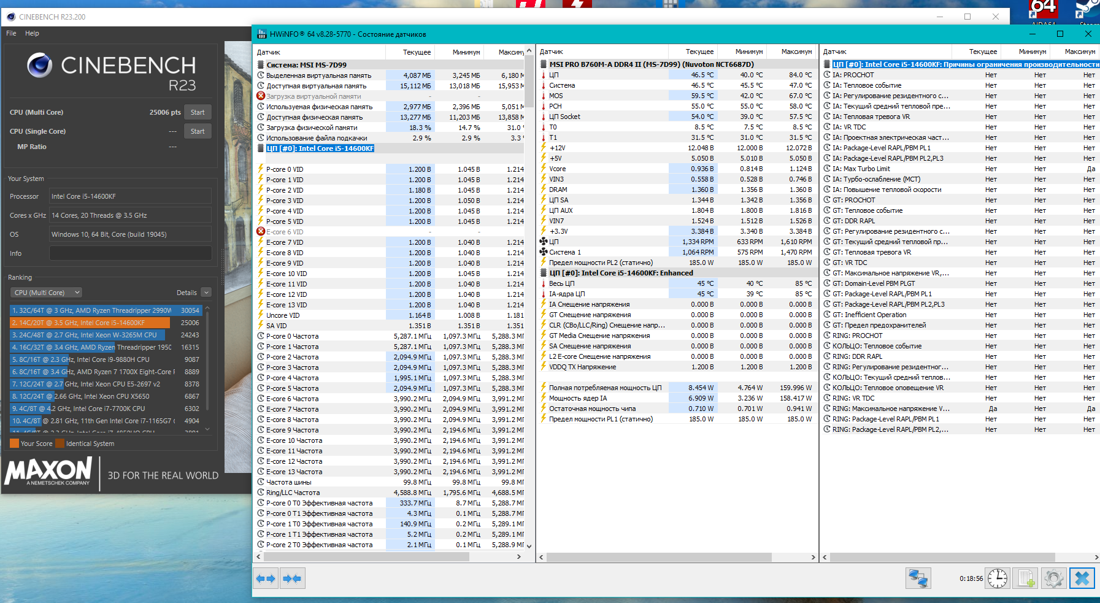1100x603 pixels.
Task: Click the left sensor panel's horizontal scroll right arrow
Action: 519,557
